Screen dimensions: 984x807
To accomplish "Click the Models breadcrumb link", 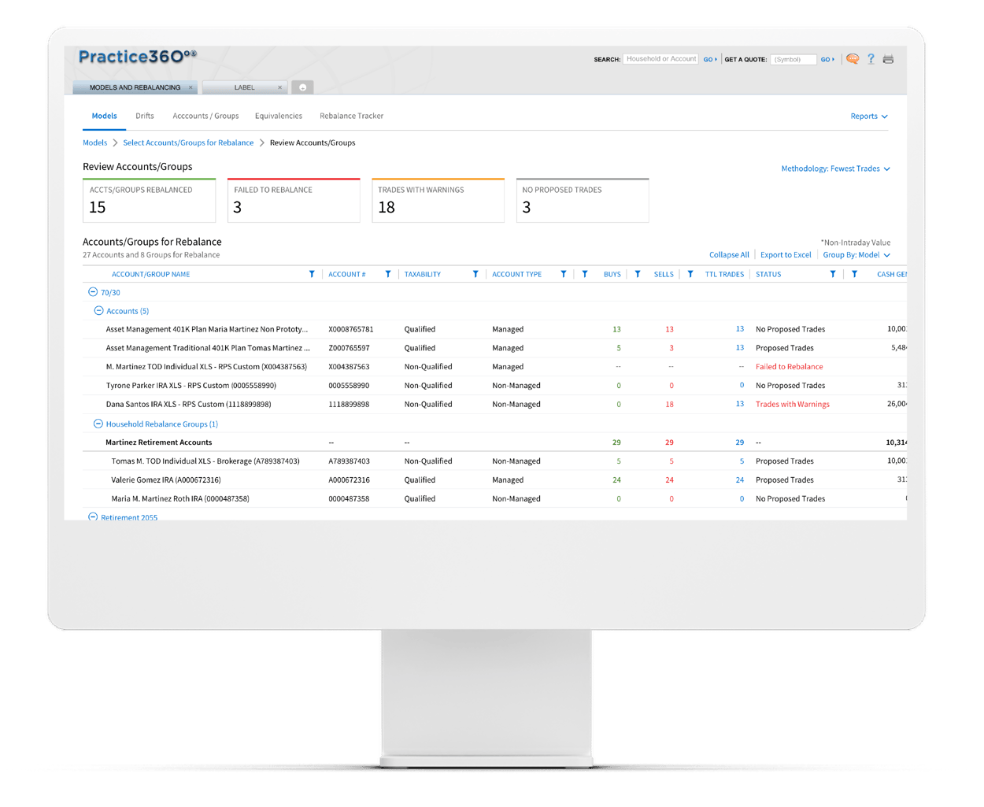I will coord(94,143).
